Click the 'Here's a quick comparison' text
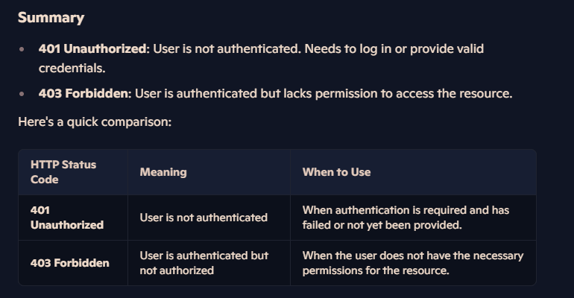This screenshot has height=298, width=574. coord(95,122)
